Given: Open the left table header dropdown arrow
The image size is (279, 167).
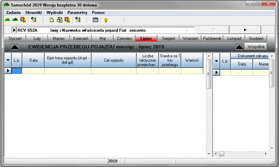Looking at the screenshot, I should point(8,60).
